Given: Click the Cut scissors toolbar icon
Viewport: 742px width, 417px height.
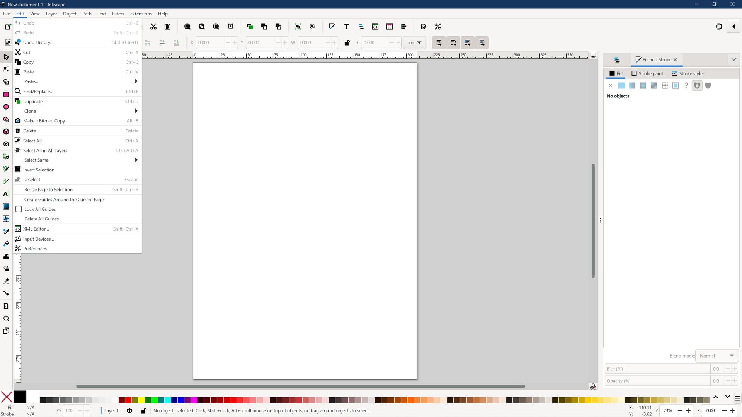Looking at the screenshot, I should pos(153,27).
